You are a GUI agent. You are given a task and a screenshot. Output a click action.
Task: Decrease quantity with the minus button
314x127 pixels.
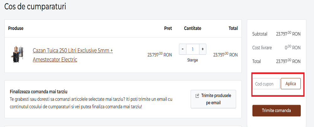(x=183, y=49)
